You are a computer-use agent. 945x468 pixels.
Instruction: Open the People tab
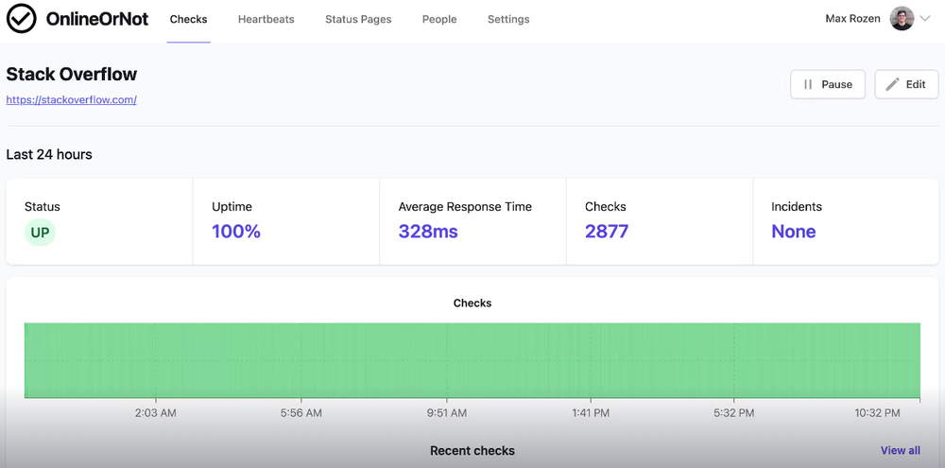tap(439, 19)
